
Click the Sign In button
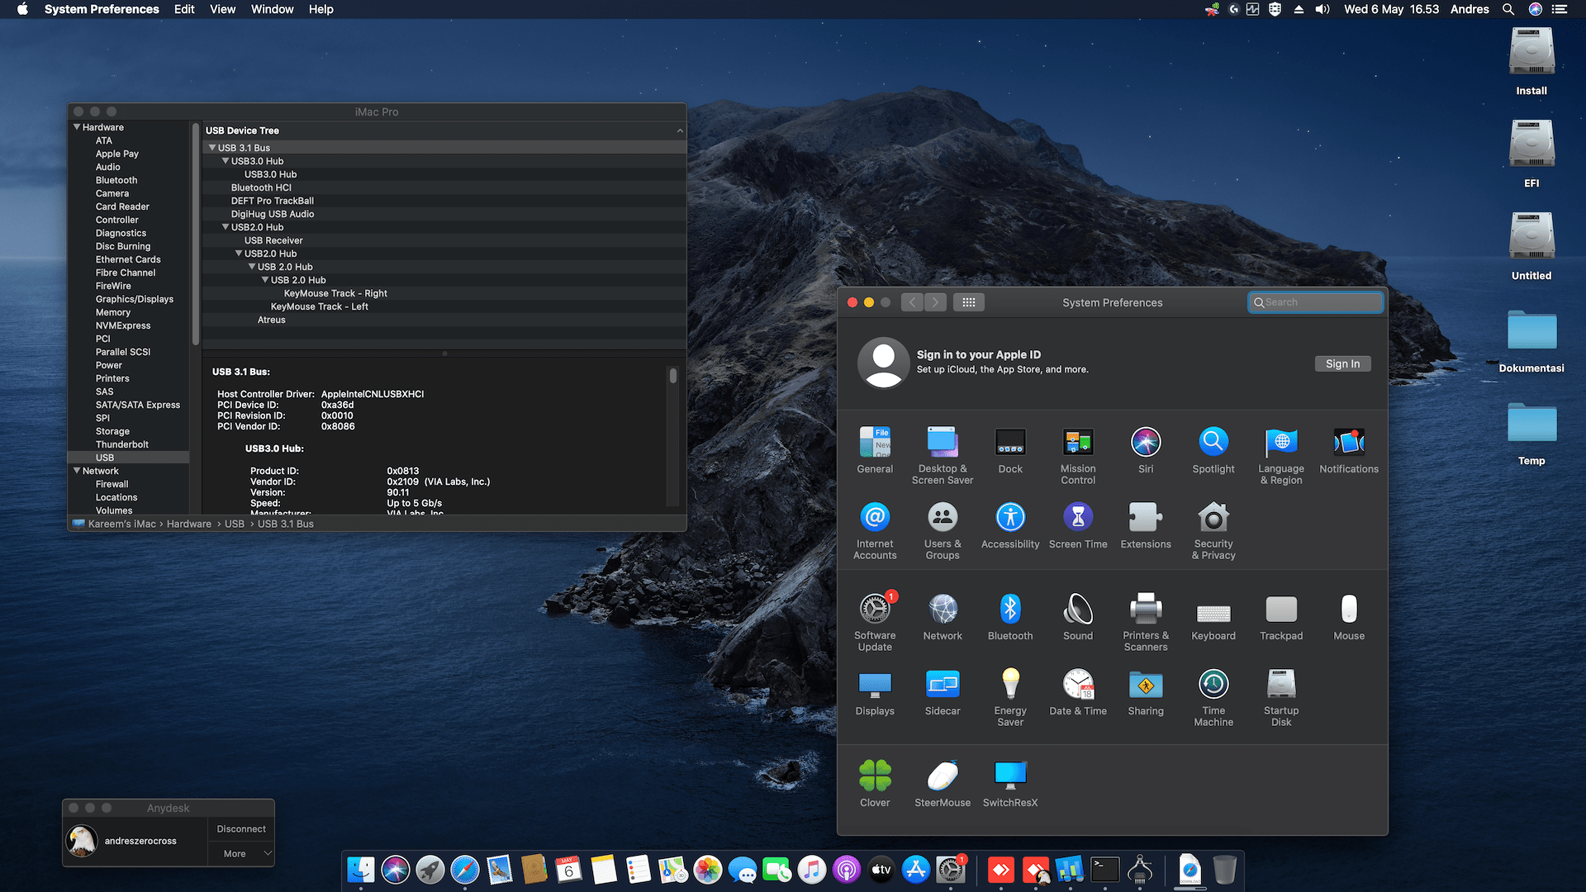(x=1342, y=363)
